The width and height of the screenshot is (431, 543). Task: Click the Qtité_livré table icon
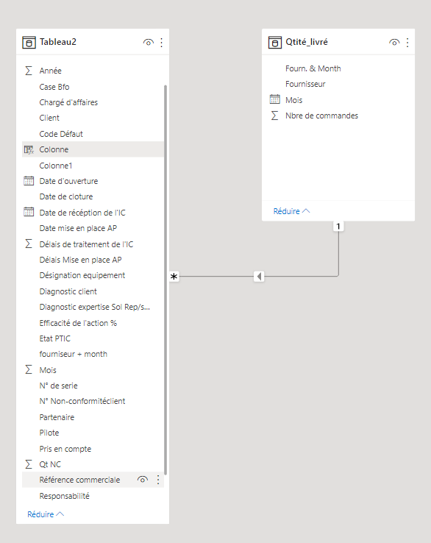point(275,43)
